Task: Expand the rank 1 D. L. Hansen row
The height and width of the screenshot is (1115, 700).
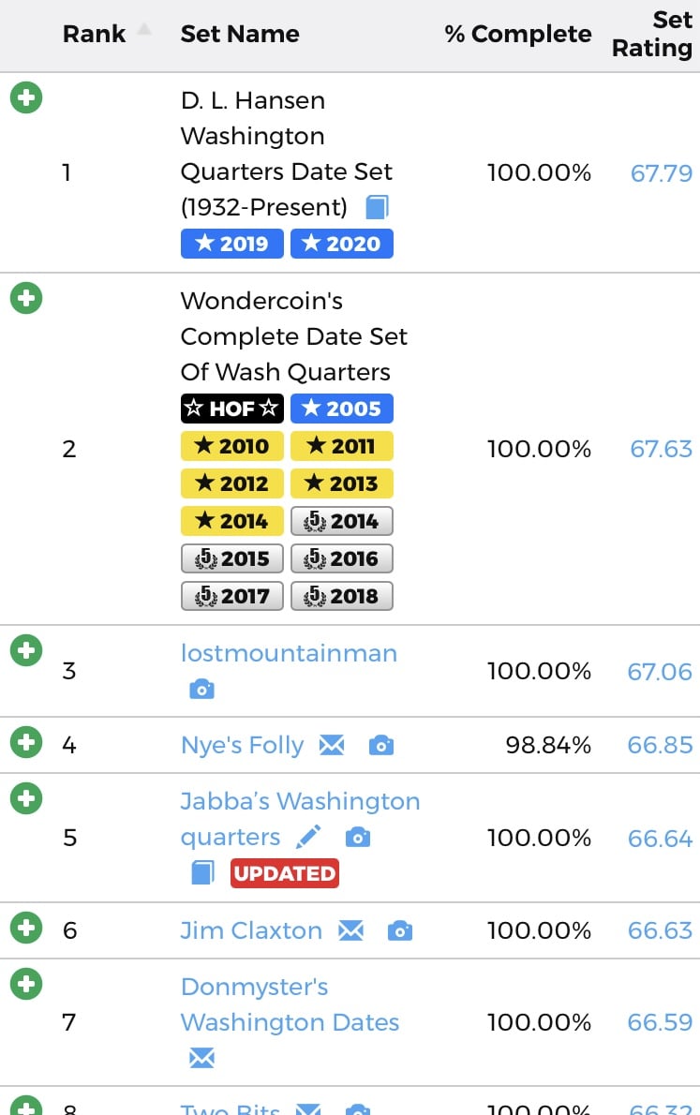Action: tap(26, 97)
